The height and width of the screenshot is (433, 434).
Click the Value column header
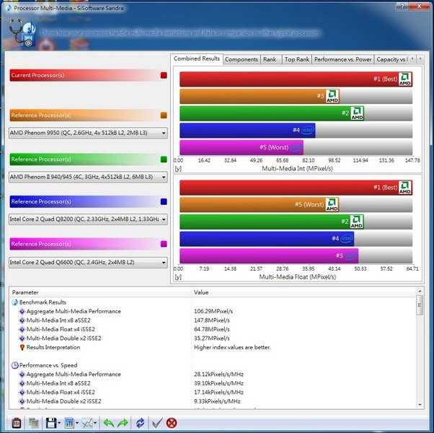click(x=304, y=292)
